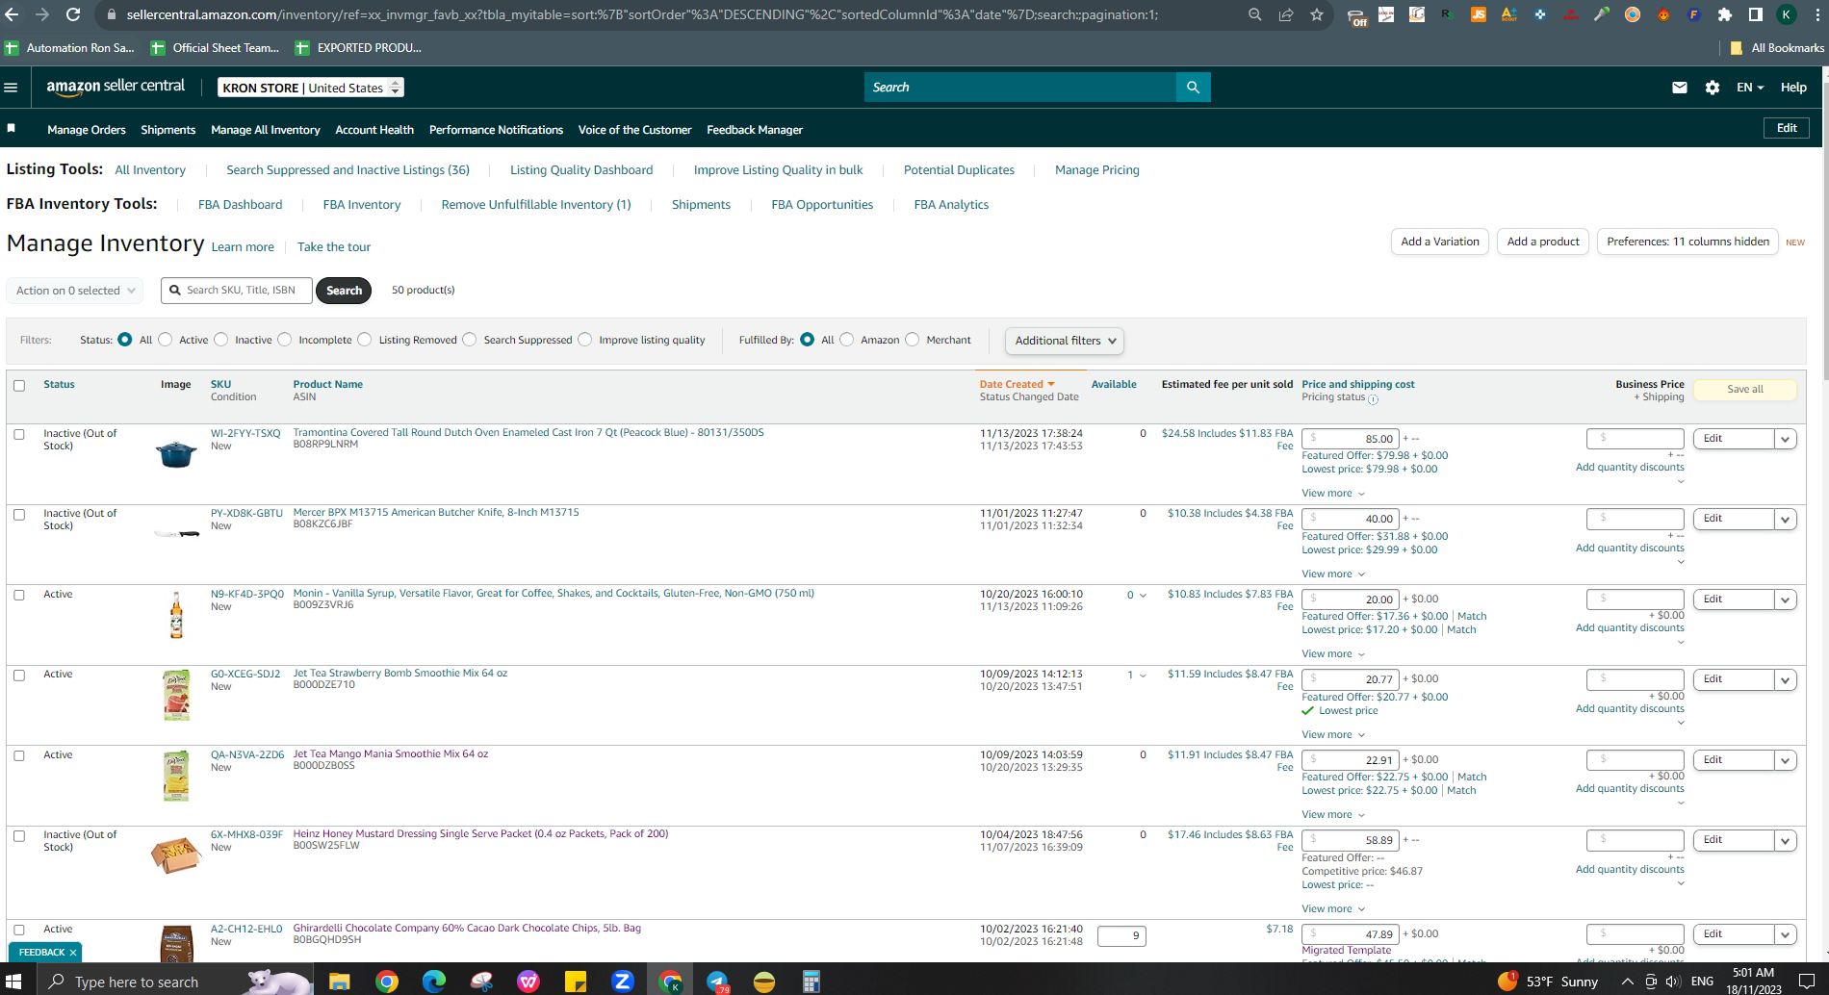Select the checkbox for the Mercer Butcher Knife row

click(19, 515)
